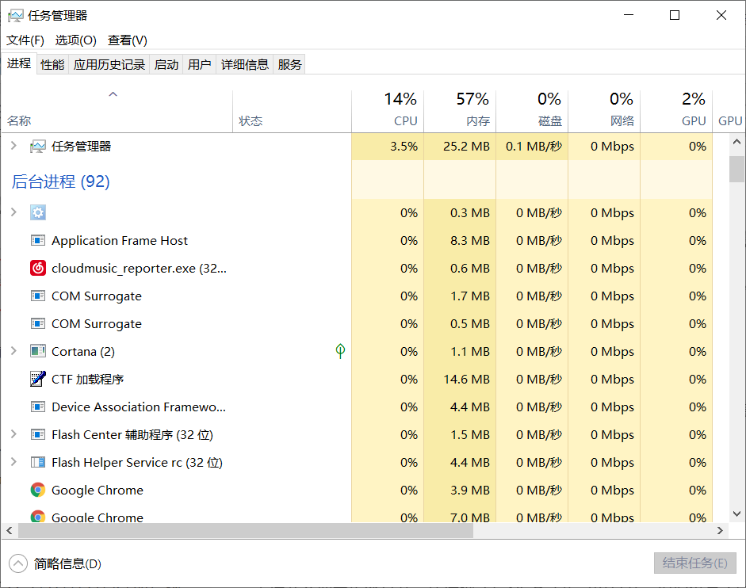Click the green leaf suspended-status icon for Cortana
The image size is (746, 588).
coord(340,350)
